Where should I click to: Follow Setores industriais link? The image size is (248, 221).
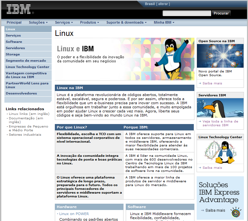(x=25, y=135)
